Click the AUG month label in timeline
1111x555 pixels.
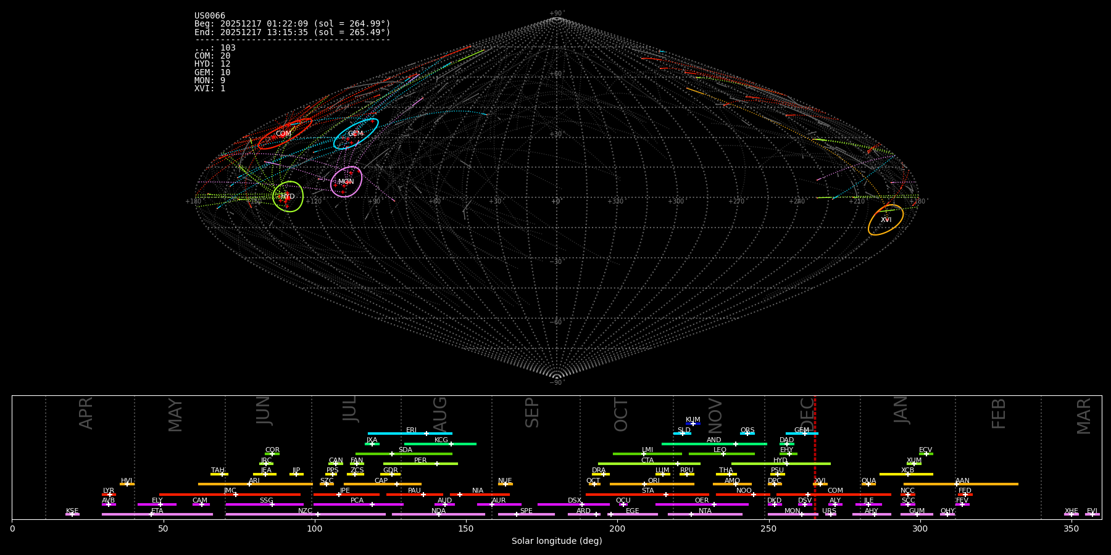point(439,414)
